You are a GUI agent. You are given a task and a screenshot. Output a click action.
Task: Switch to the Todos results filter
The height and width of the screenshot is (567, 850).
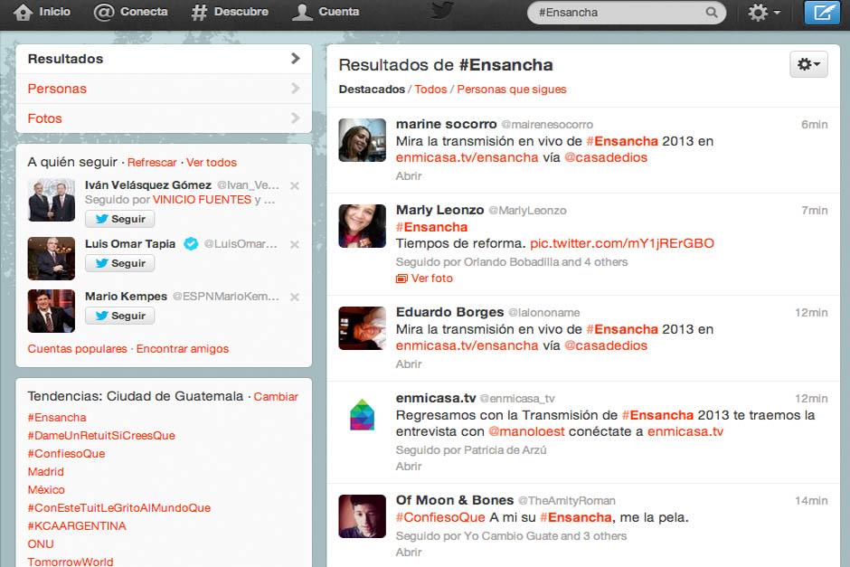[x=430, y=90]
